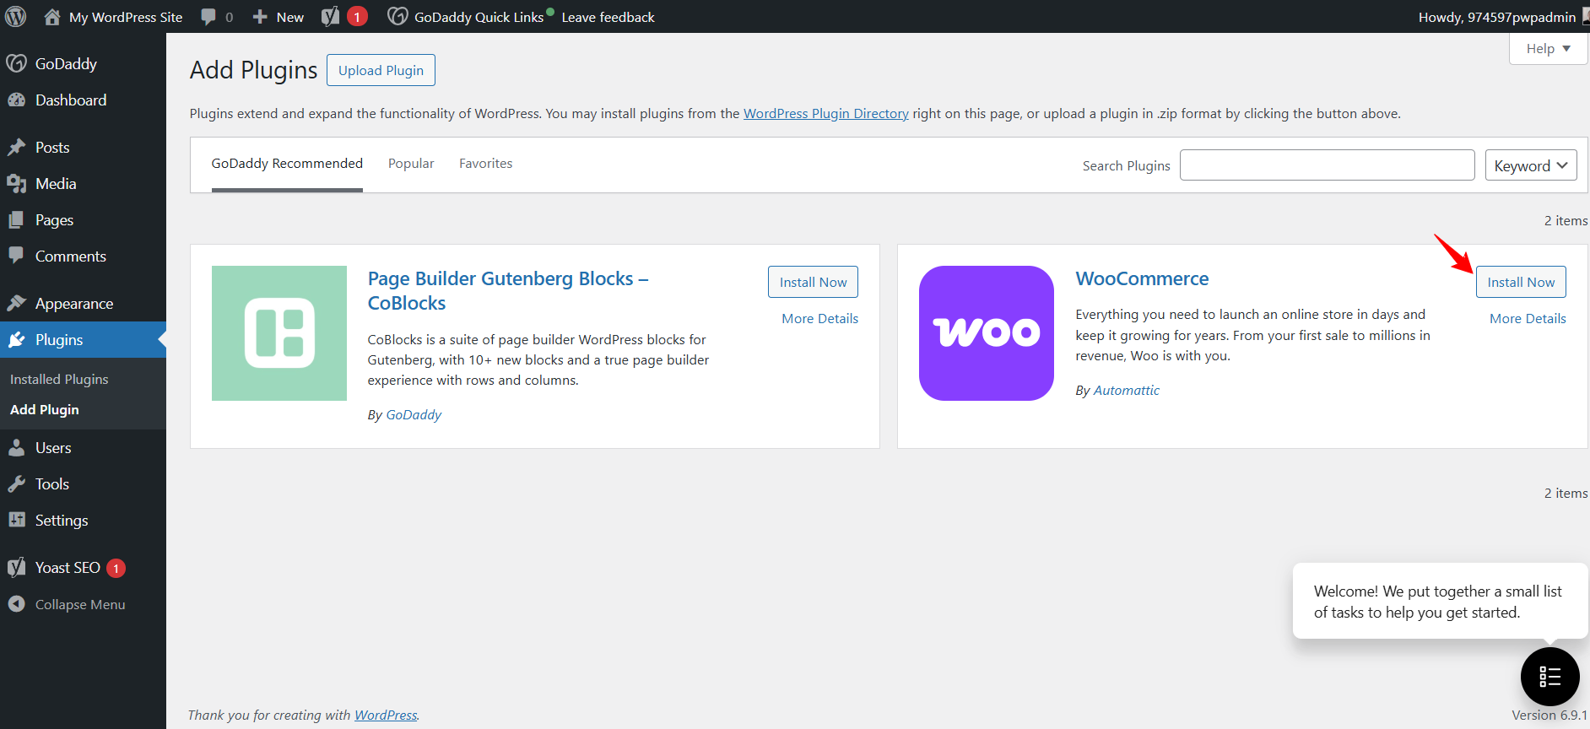Viewport: 1590px width, 729px height.
Task: Open the Keyword search type dropdown
Action: pyautogui.click(x=1531, y=165)
